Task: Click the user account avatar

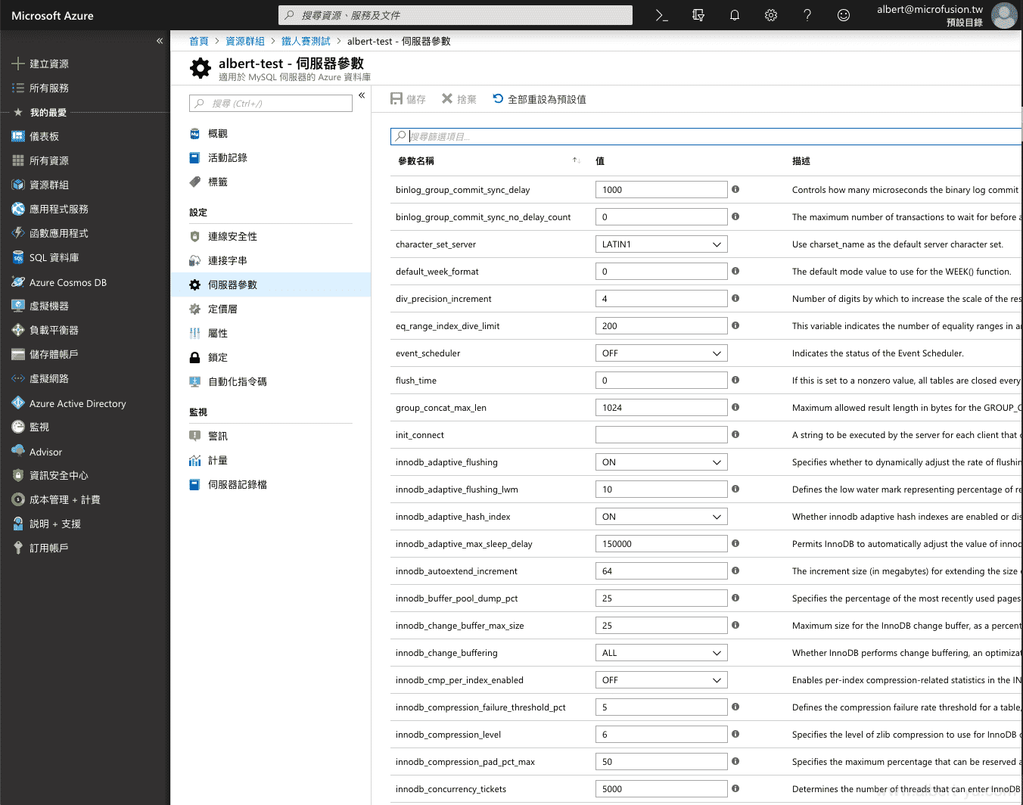Action: 1004,15
